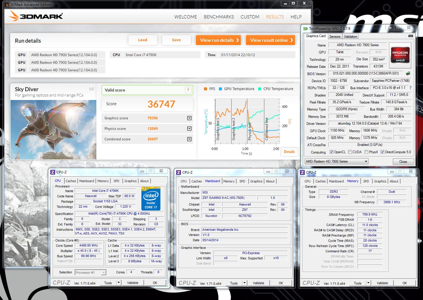Expand the Physics score details
Image resolution: width=423 pixels, height=300 pixels.
(x=189, y=129)
